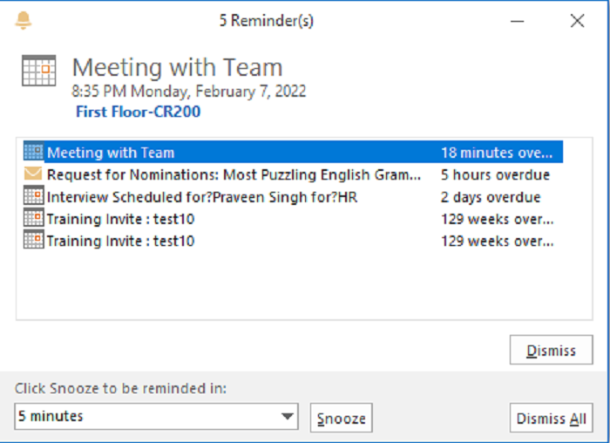Click the envelope icon for Request for Nominations
This screenshot has width=610, height=443.
[x=33, y=174]
